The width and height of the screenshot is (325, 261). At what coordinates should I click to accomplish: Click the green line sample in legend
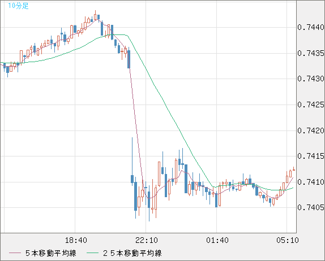[92, 253]
